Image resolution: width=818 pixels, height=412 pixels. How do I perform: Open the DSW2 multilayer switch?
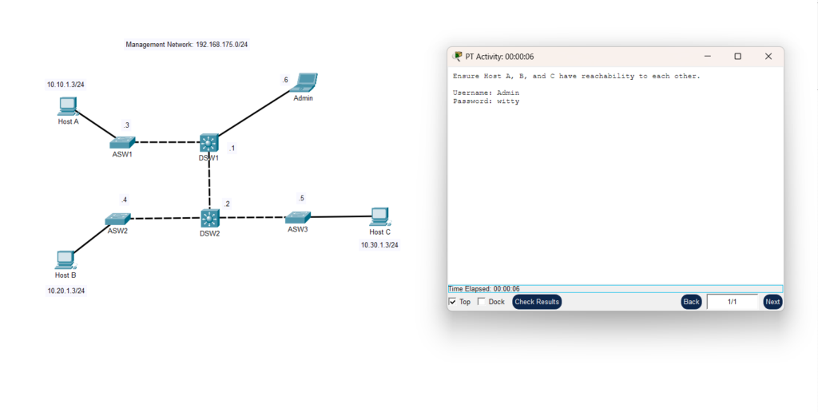(x=210, y=218)
